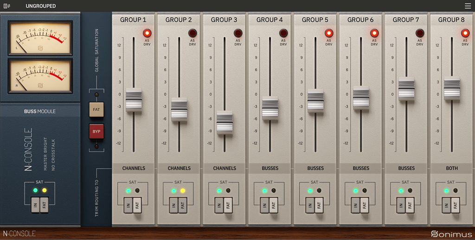Click the Group 8 fader handle
Viewport: 475px width, 240px height.
point(452,88)
